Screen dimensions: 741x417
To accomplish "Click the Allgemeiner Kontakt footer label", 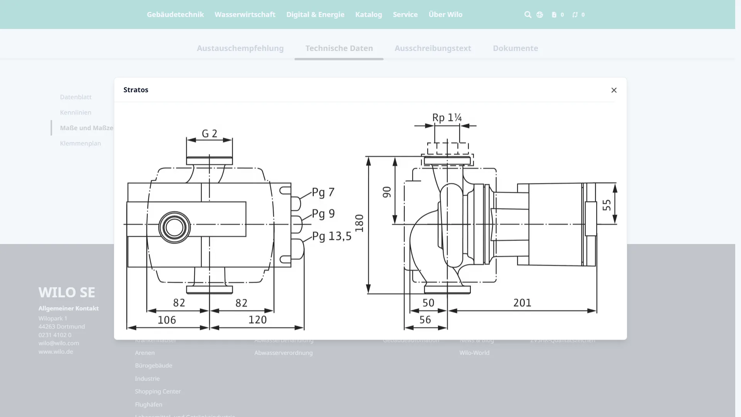I will pyautogui.click(x=69, y=308).
